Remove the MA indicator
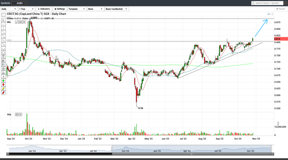This screenshot has width=288, height=160. (24, 22)
